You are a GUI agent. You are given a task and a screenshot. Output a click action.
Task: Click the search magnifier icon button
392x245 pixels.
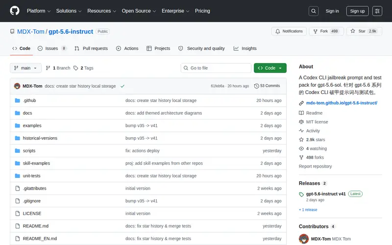click(x=313, y=11)
